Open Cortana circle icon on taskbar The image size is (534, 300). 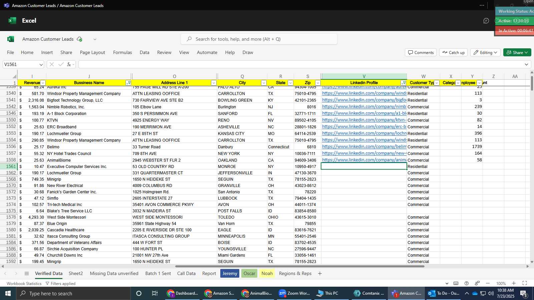[x=139, y=293]
